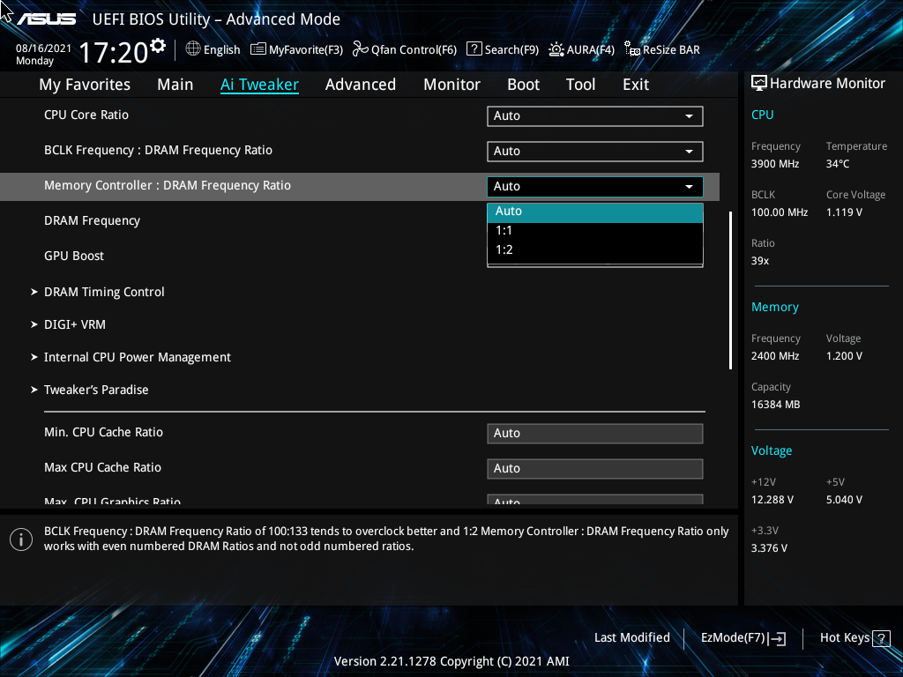Open Qfan Control(F6) fan icon
903x677 pixels.
[361, 49]
